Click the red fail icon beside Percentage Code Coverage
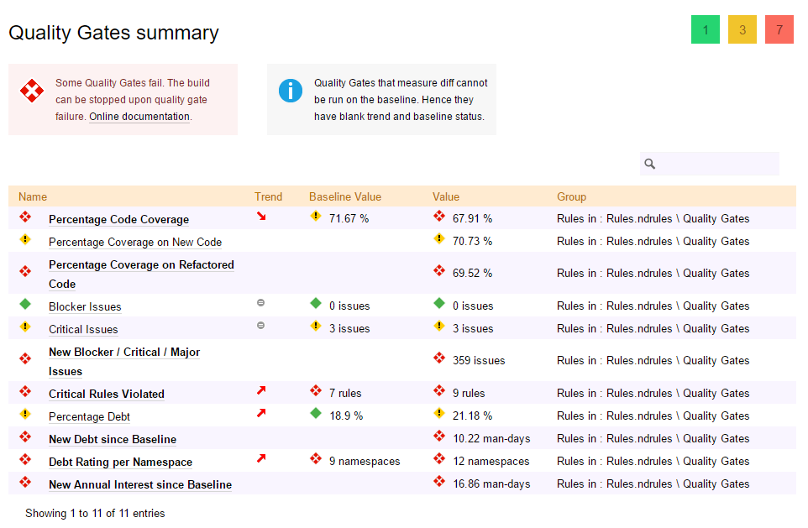 coord(25,217)
